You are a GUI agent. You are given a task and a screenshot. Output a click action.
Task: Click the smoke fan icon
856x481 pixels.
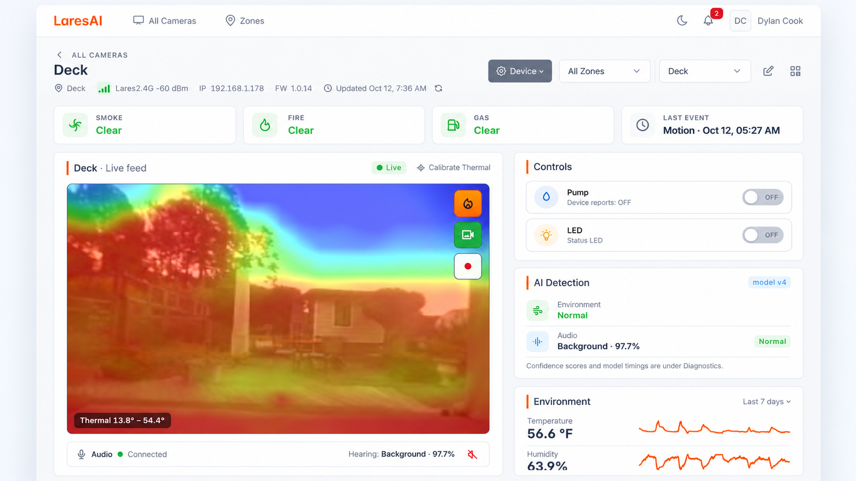point(75,125)
